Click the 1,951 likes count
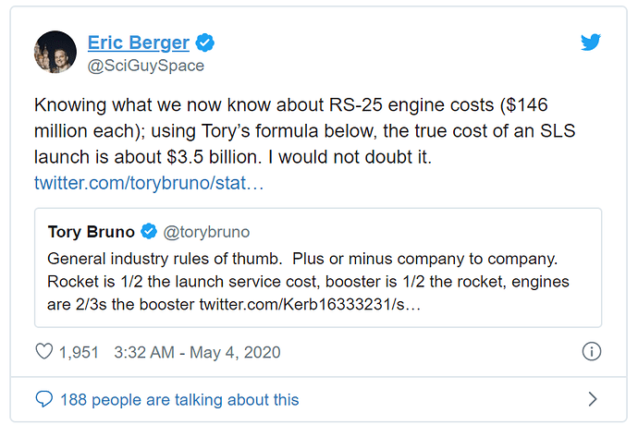 (80, 352)
